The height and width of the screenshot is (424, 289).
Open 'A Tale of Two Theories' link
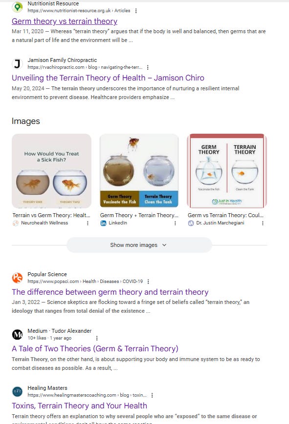point(95,349)
